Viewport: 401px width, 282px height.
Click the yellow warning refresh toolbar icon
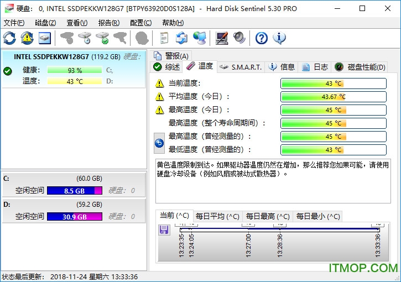pyautogui.click(x=27, y=38)
